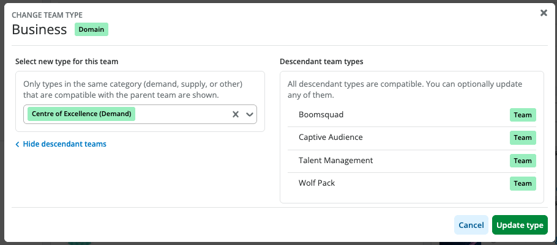Close the Change Team Type dialog

click(544, 13)
